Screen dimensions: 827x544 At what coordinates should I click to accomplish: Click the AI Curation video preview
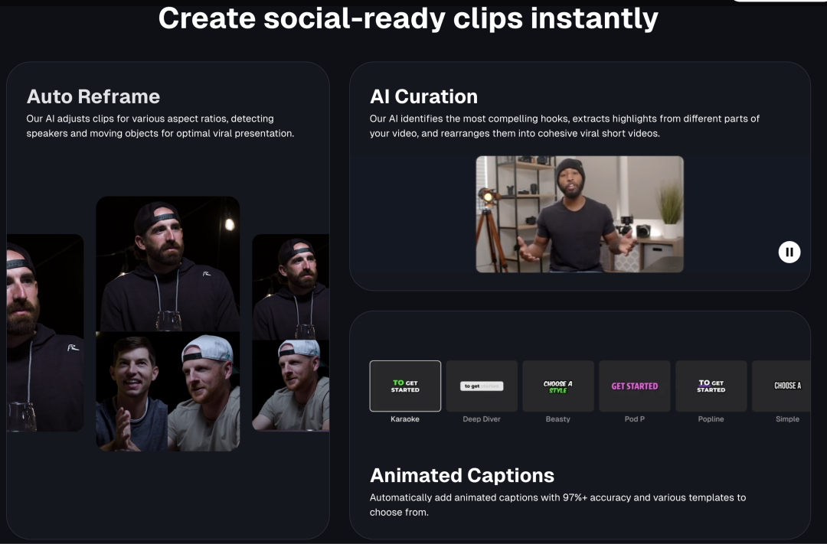[580, 214]
